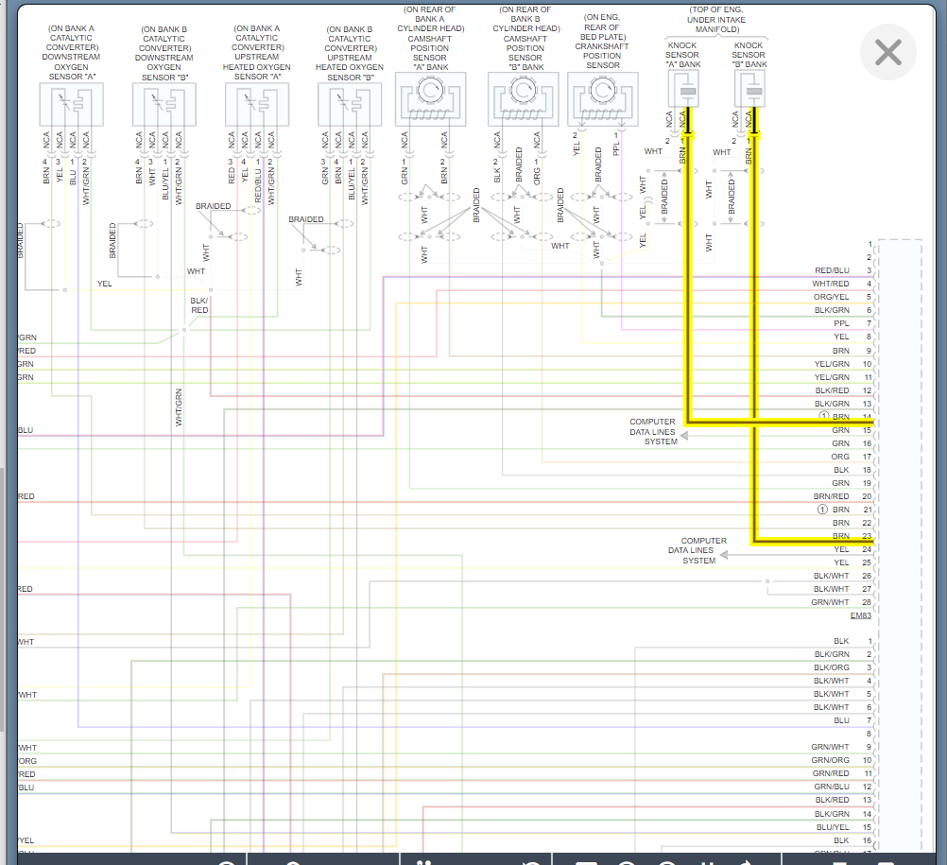
Task: Click the "GRN/RED" wire label at pin 11
Action: pos(831,773)
